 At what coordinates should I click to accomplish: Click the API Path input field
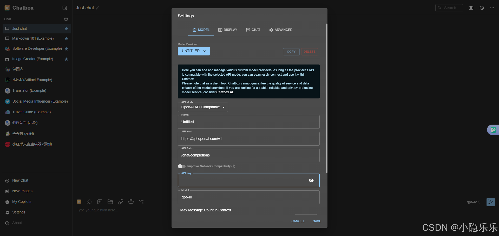click(249, 155)
